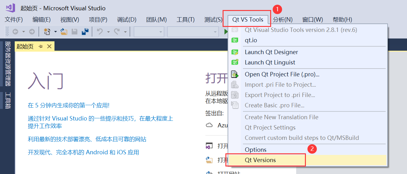Open Options in Qt VS Tools menu
Viewport: 407px width, 174px height.
[x=307, y=150]
